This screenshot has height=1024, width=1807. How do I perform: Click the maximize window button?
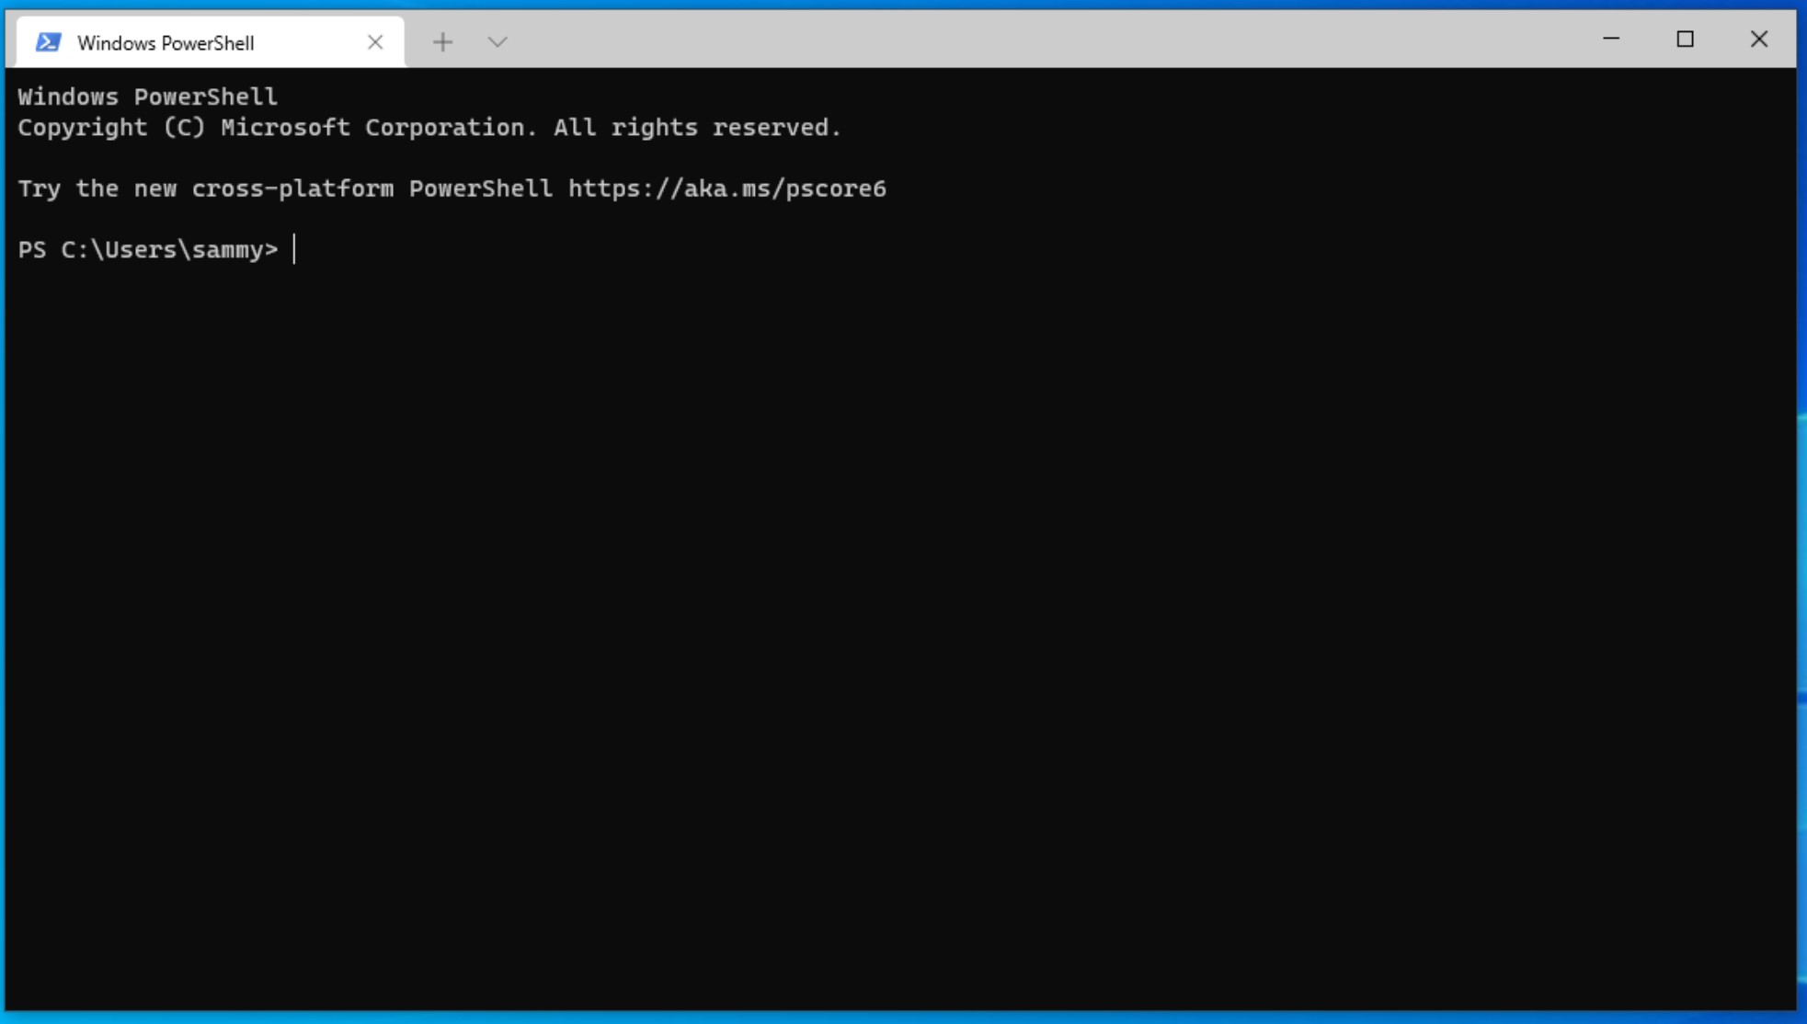coord(1684,40)
